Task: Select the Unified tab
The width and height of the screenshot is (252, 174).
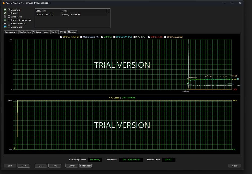Action: (63, 32)
